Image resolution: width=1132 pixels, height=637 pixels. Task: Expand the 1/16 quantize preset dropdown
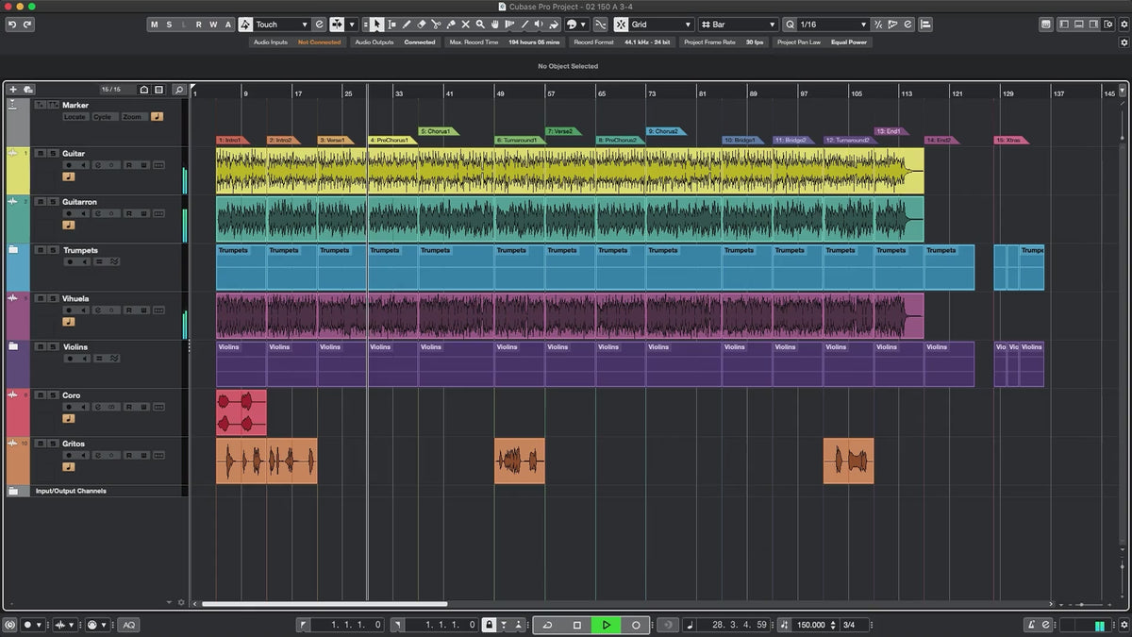(830, 25)
